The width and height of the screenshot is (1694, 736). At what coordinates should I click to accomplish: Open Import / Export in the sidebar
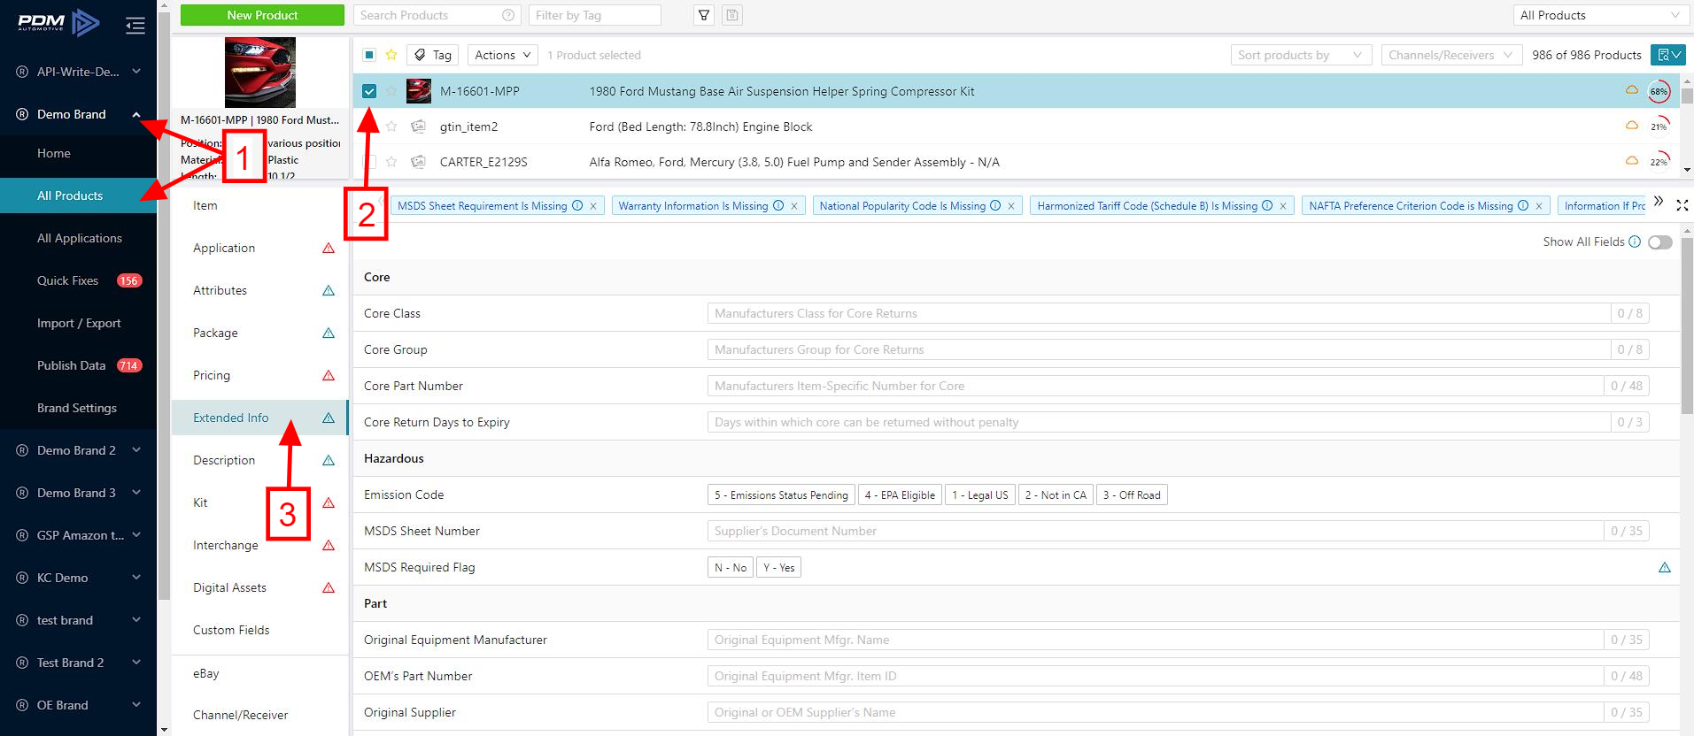[78, 323]
